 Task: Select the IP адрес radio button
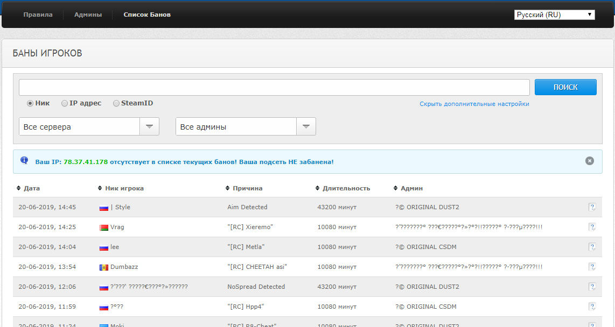(x=64, y=103)
